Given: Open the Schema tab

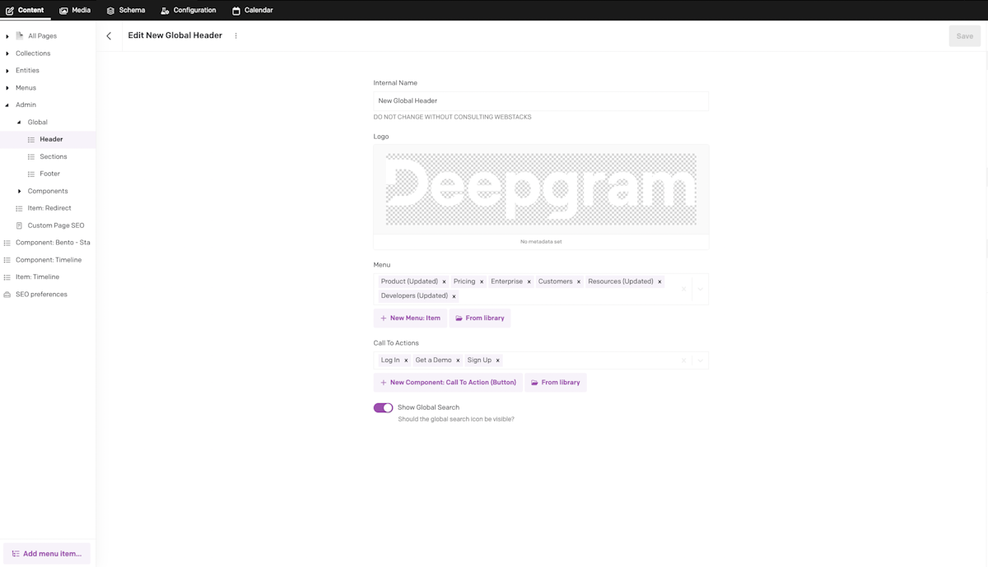Looking at the screenshot, I should tap(126, 10).
